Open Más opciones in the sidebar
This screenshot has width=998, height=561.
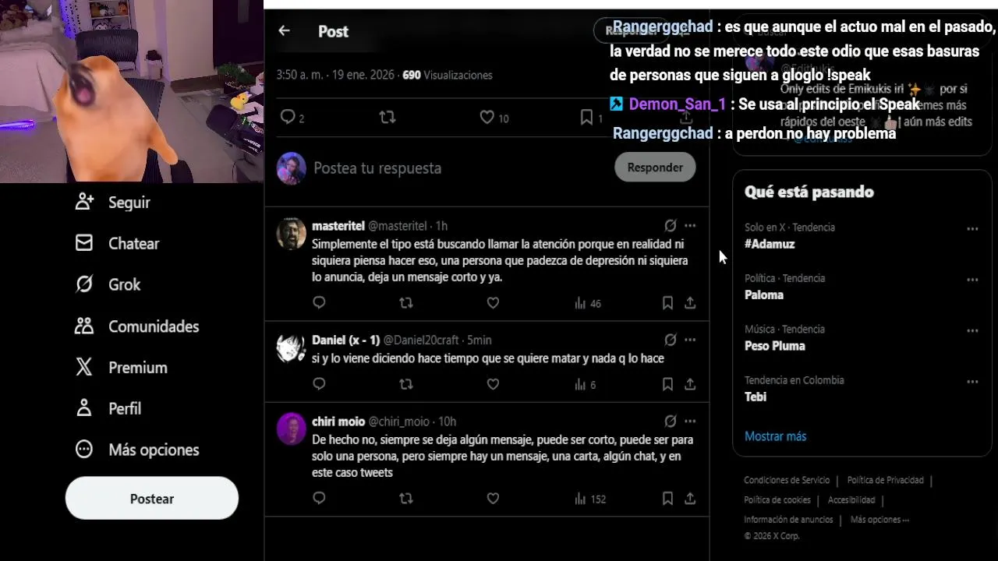click(x=136, y=450)
